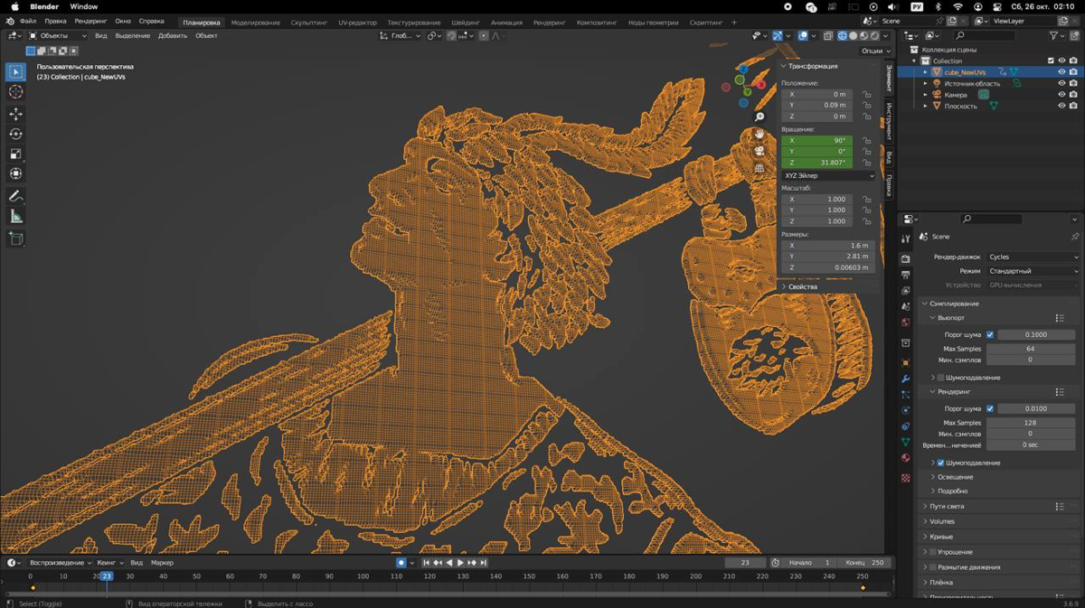Open the Render properties tab icon
Image resolution: width=1085 pixels, height=608 pixels.
[906, 259]
